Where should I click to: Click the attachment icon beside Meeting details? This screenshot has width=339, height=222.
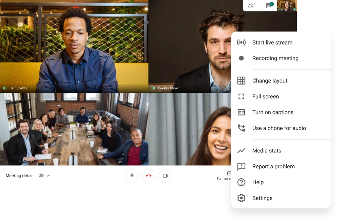tap(41, 176)
